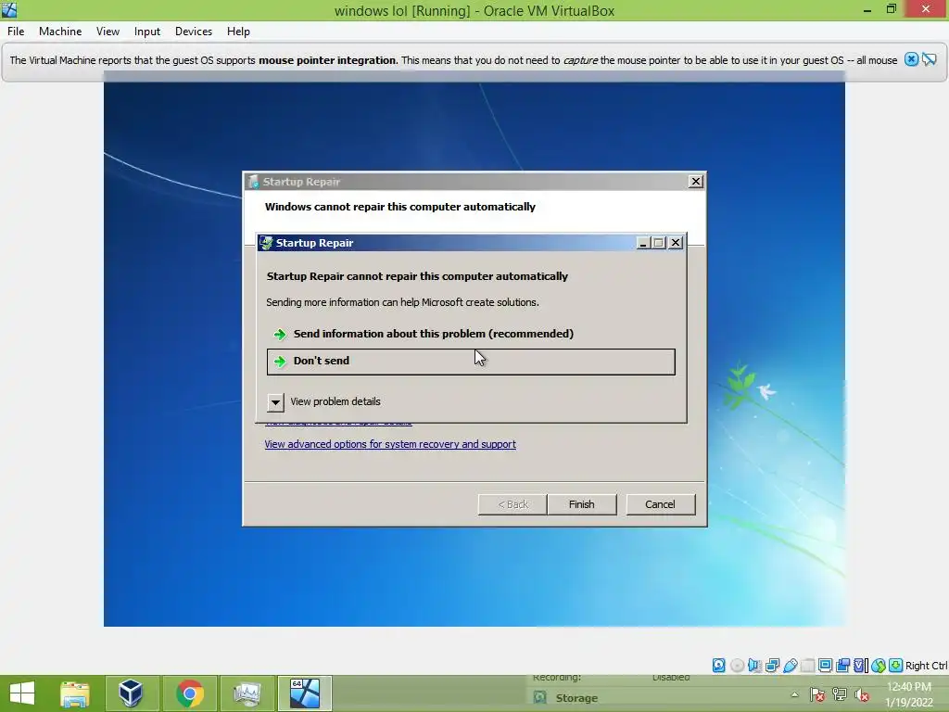Open the View menu

coord(108,32)
